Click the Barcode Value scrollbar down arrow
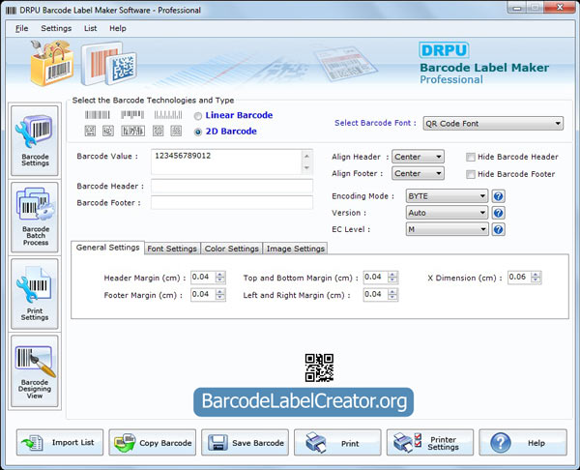This screenshot has width=580, height=470. 306,168
